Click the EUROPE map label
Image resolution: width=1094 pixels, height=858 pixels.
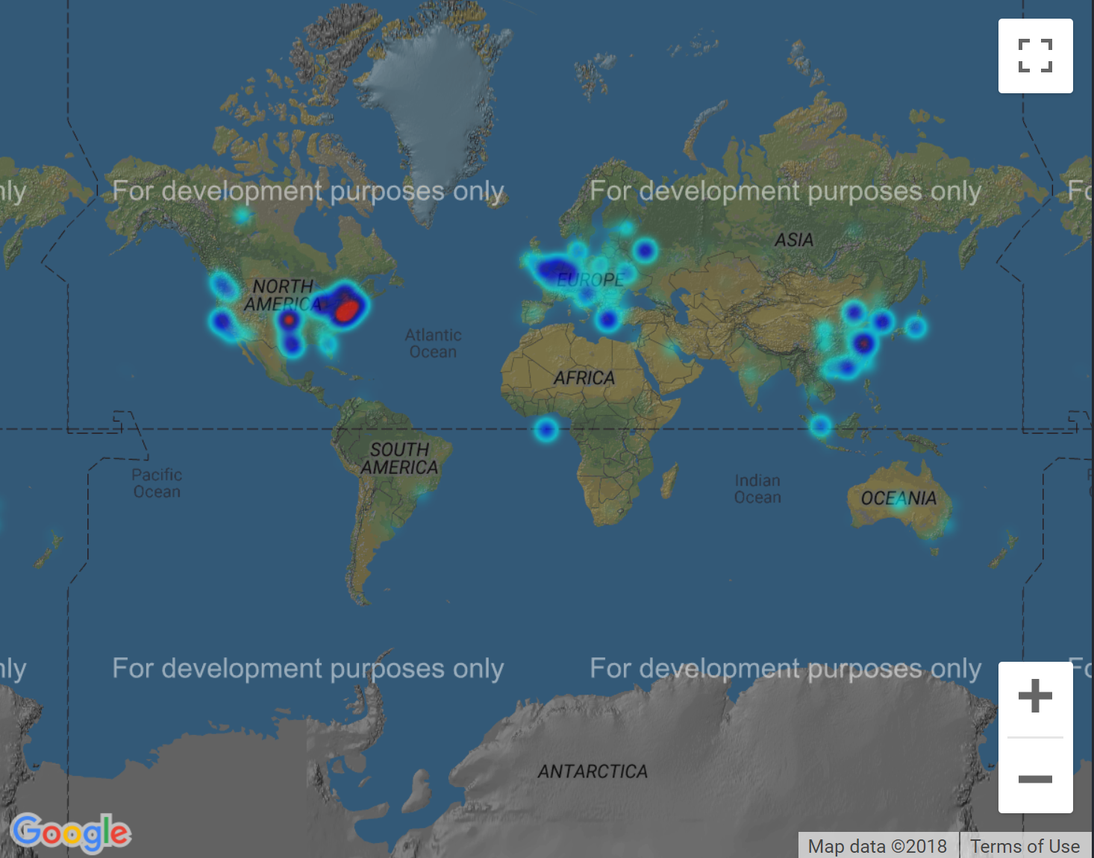590,280
